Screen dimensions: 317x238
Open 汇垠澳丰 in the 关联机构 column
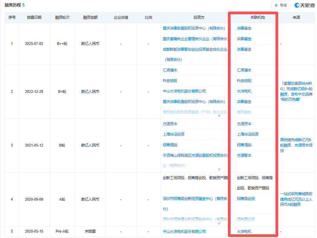pos(244,70)
